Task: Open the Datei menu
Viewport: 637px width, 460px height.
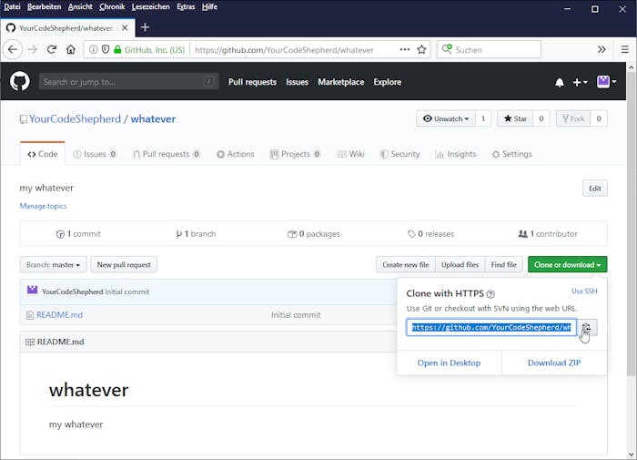Action: pyautogui.click(x=12, y=7)
